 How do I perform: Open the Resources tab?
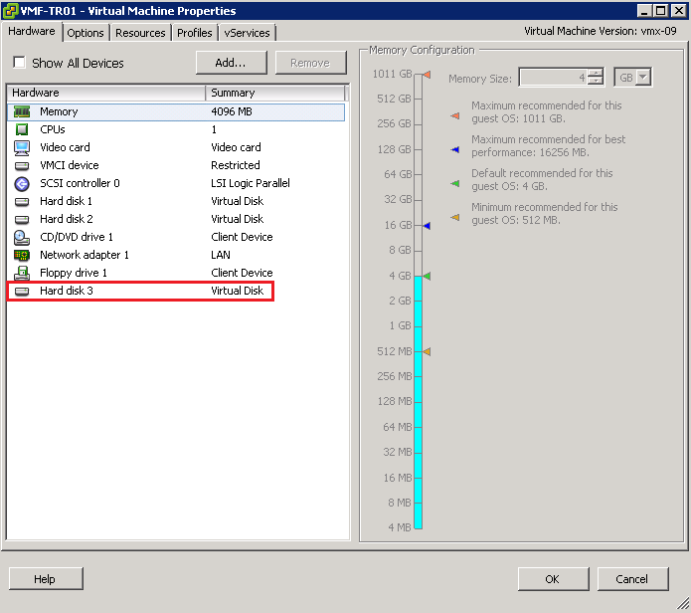point(140,33)
